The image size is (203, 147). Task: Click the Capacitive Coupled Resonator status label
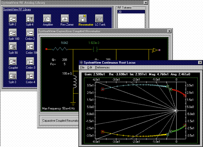[x=60, y=121]
